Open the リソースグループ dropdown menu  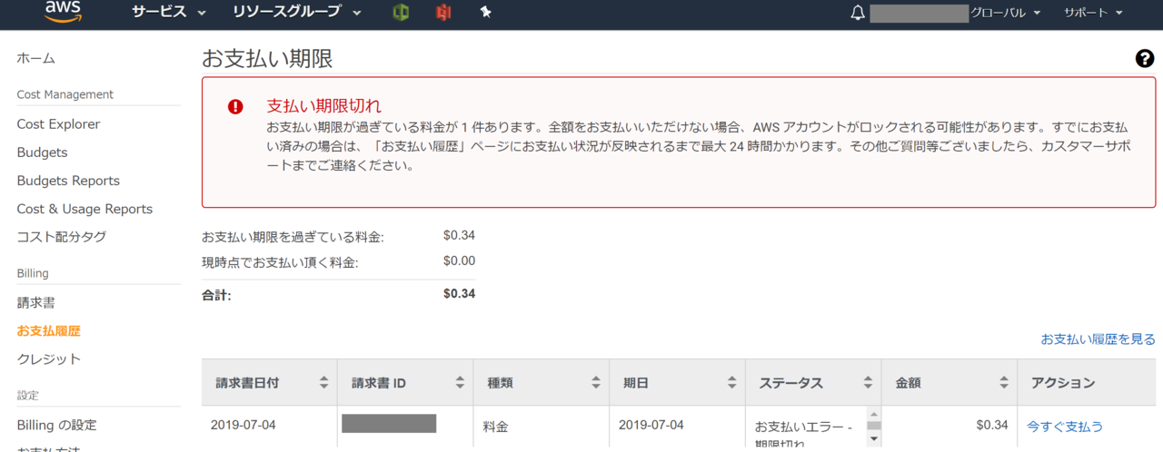[296, 13]
